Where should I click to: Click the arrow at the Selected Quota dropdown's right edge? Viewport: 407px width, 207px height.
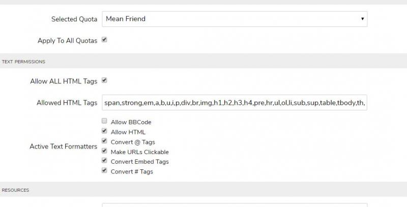(x=362, y=19)
